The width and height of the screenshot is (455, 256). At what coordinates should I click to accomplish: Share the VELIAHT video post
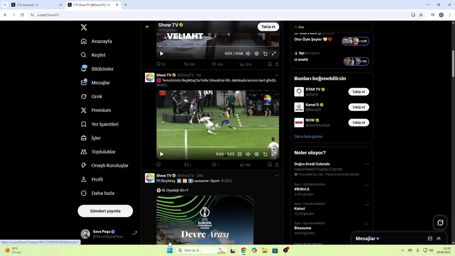click(277, 64)
